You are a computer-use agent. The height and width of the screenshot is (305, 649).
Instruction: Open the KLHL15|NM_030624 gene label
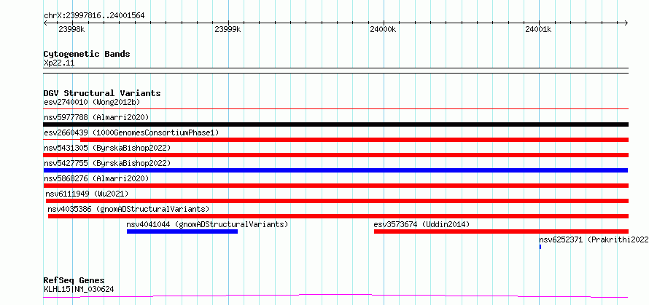(x=79, y=289)
